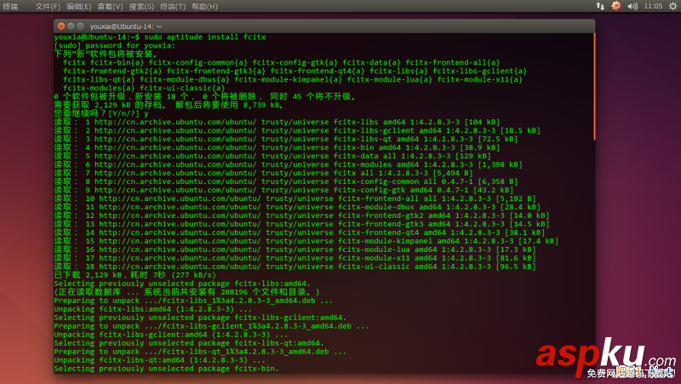The width and height of the screenshot is (681, 384).
Task: Click the line for download 12 fcitx-frontend-gtk2
Action: (301, 216)
